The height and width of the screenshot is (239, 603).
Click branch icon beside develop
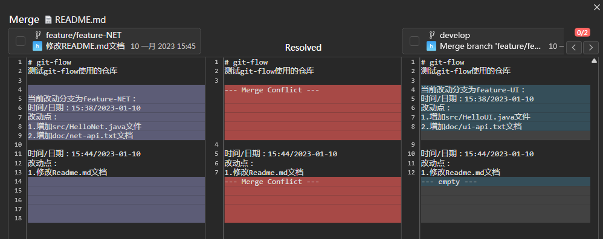pos(431,35)
